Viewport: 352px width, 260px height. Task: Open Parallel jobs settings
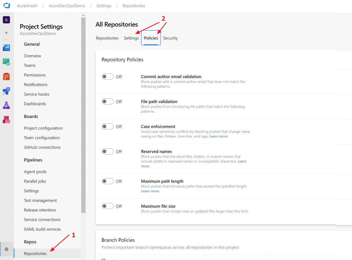point(35,181)
